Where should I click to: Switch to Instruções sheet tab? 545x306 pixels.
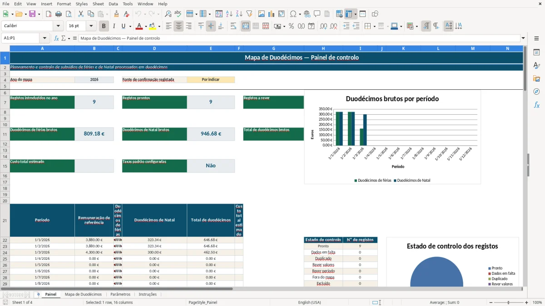148,294
